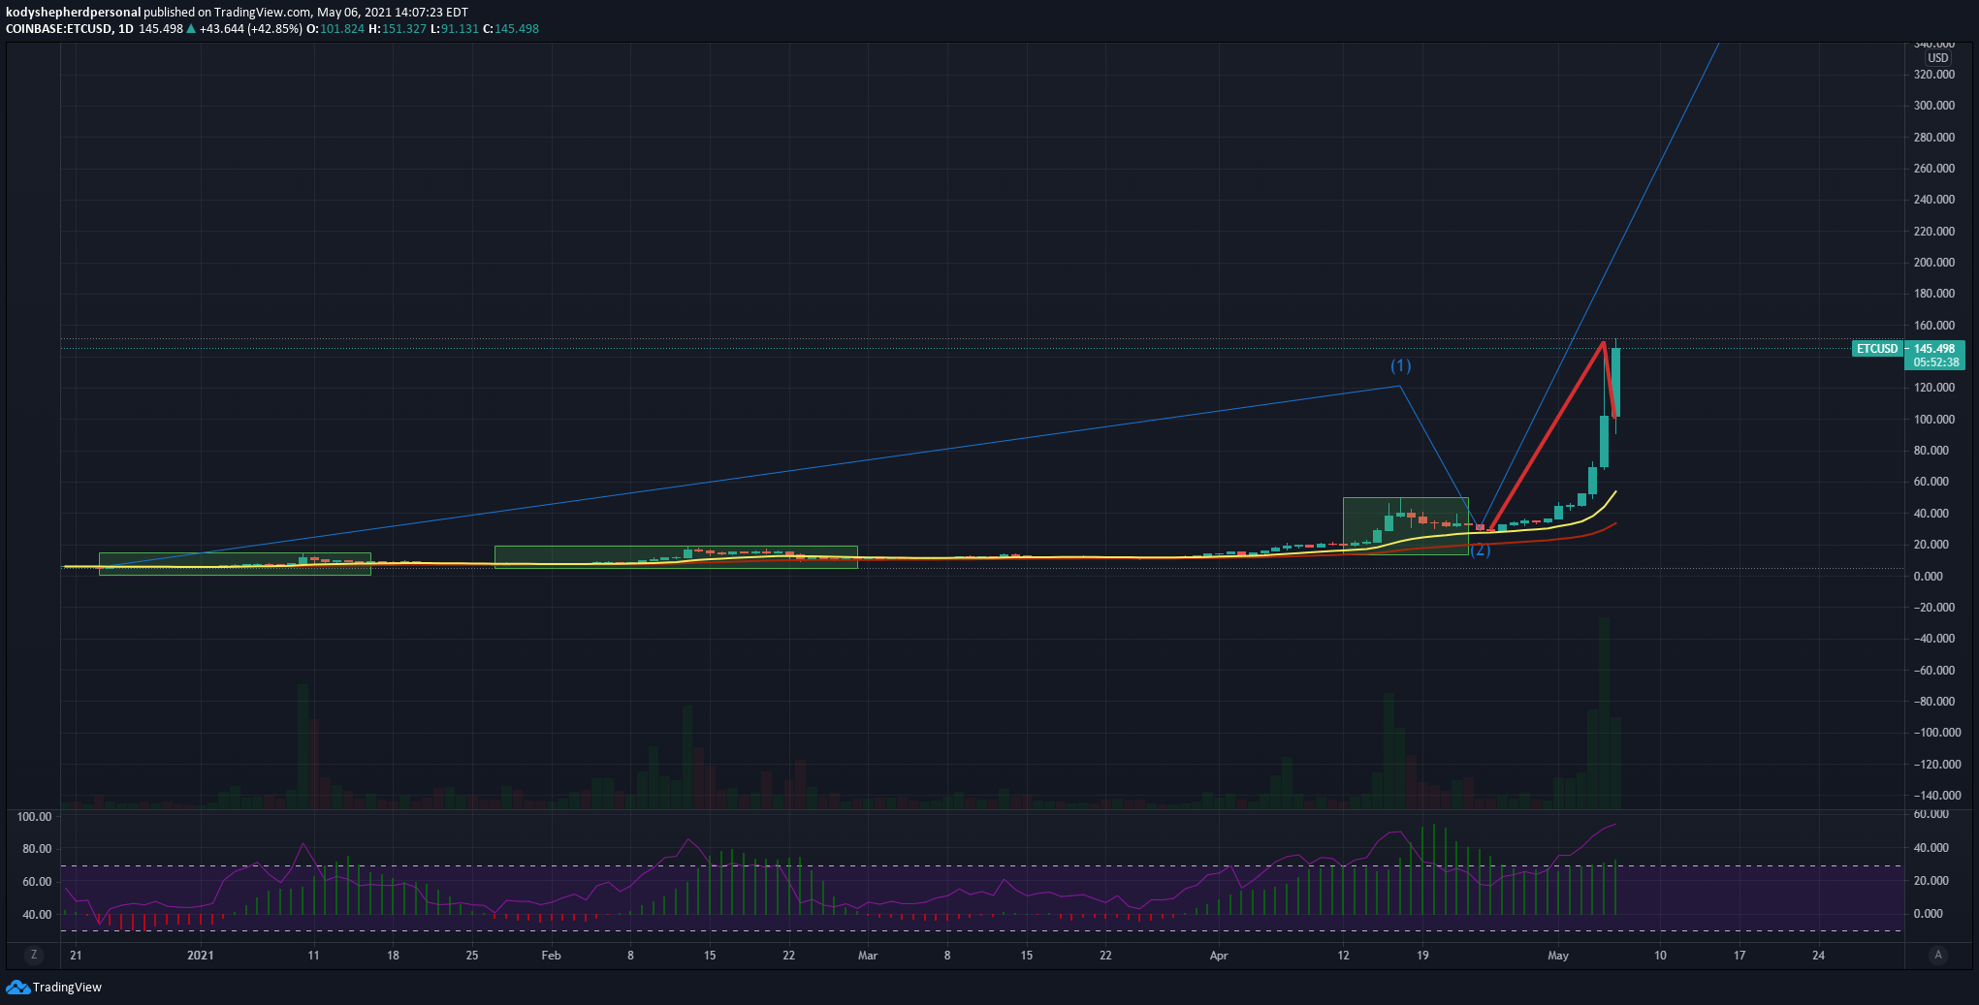The width and height of the screenshot is (1979, 1005).
Task: Click the A auto-scale button at bottom right
Action: click(1938, 955)
